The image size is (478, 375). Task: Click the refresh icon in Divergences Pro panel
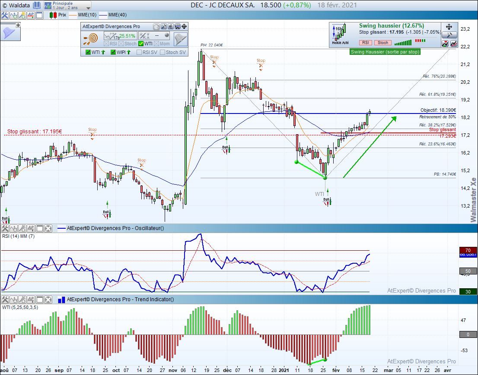coord(156,26)
